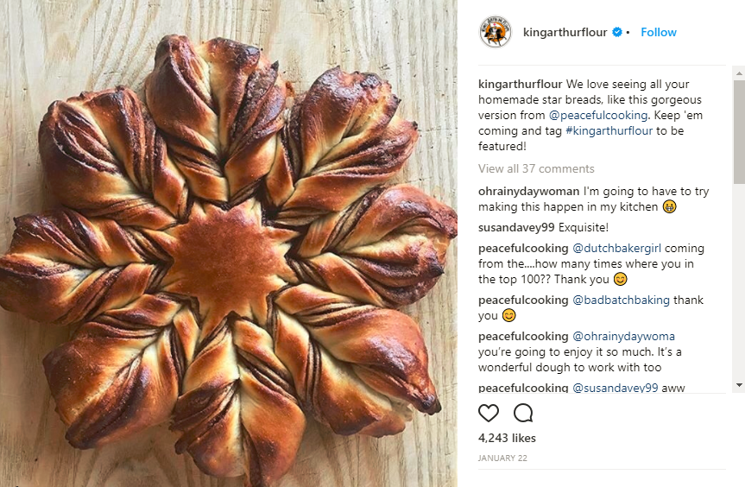Click the comments scrollbar down arrow
The width and height of the screenshot is (745, 487).
739,384
